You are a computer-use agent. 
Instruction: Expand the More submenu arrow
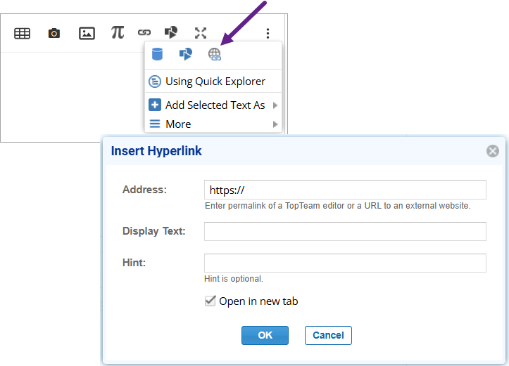(275, 124)
